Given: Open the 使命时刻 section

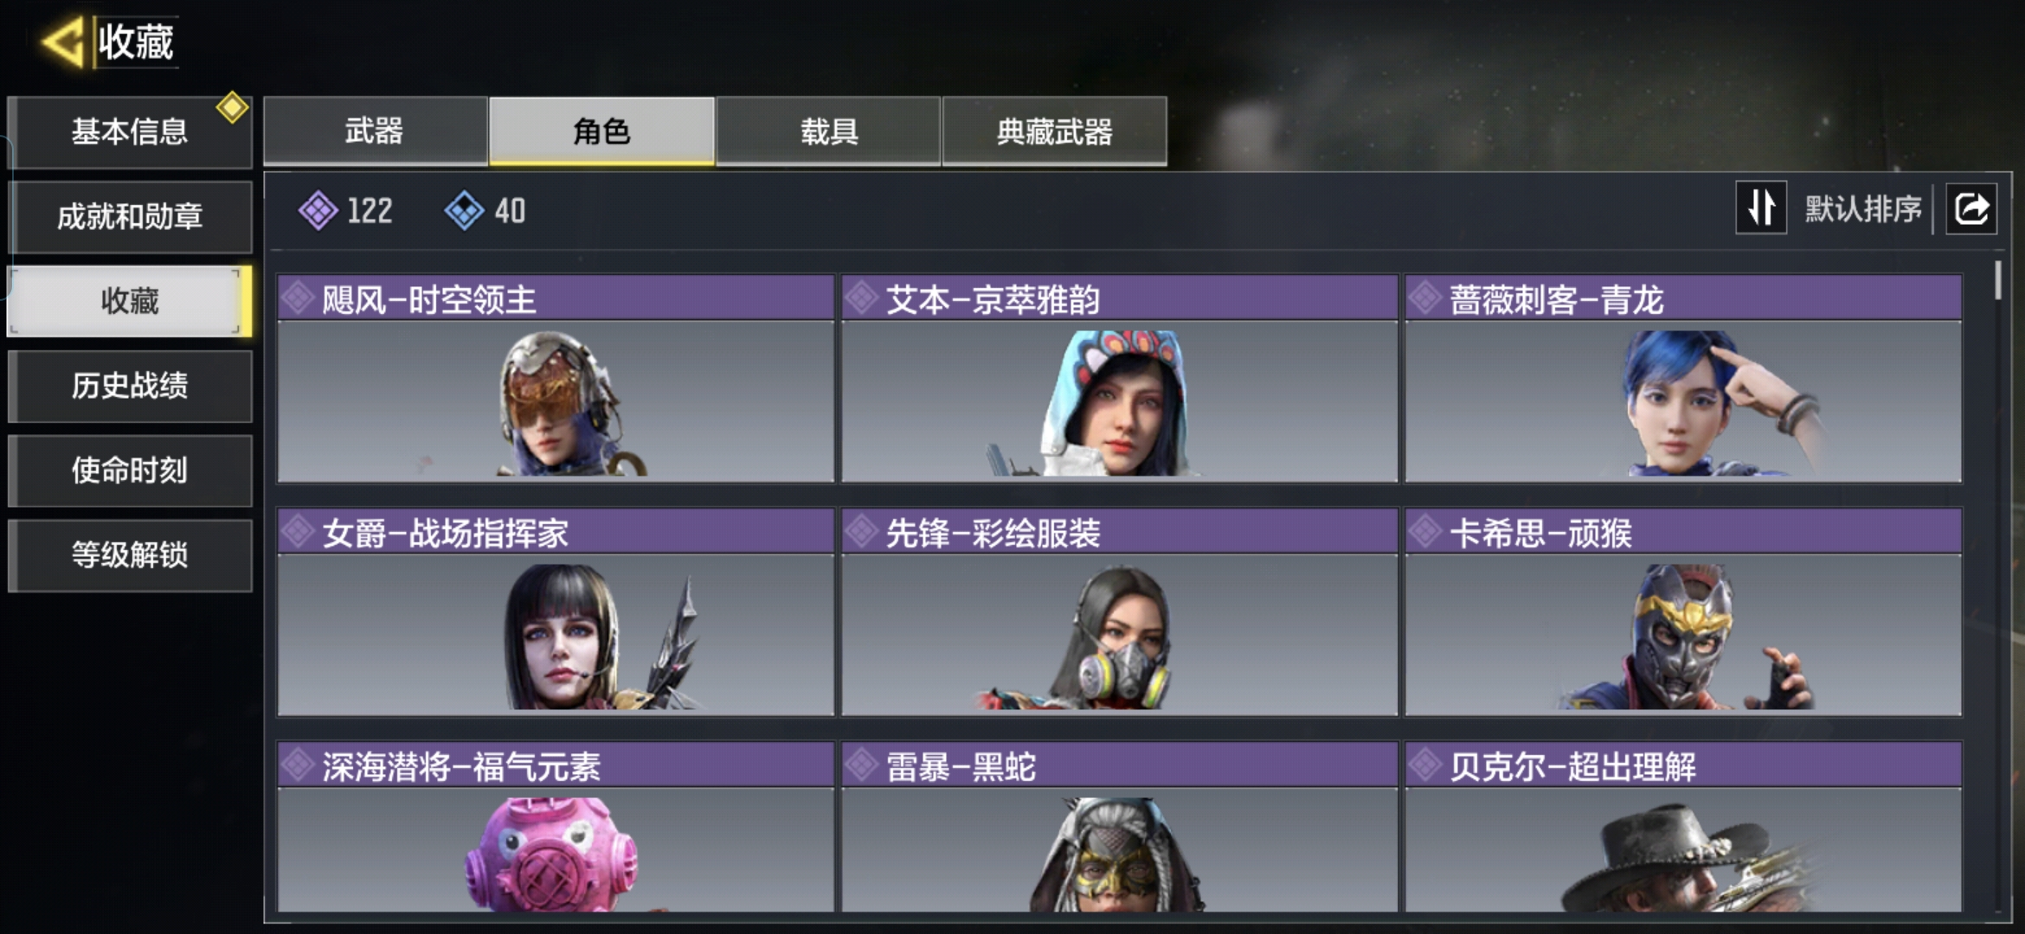Looking at the screenshot, I should tap(130, 470).
